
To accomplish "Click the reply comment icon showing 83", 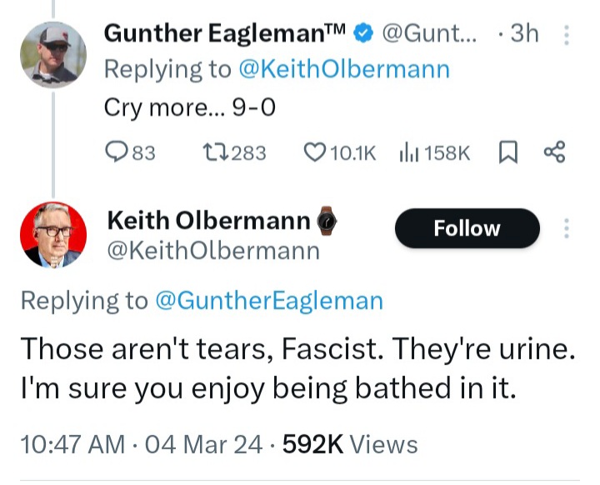I will coord(117,152).
